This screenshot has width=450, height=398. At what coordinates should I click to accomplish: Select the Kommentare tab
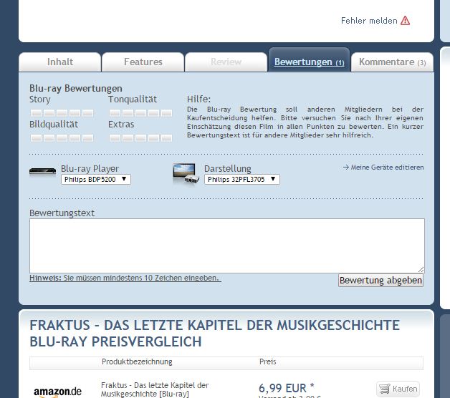tap(392, 62)
